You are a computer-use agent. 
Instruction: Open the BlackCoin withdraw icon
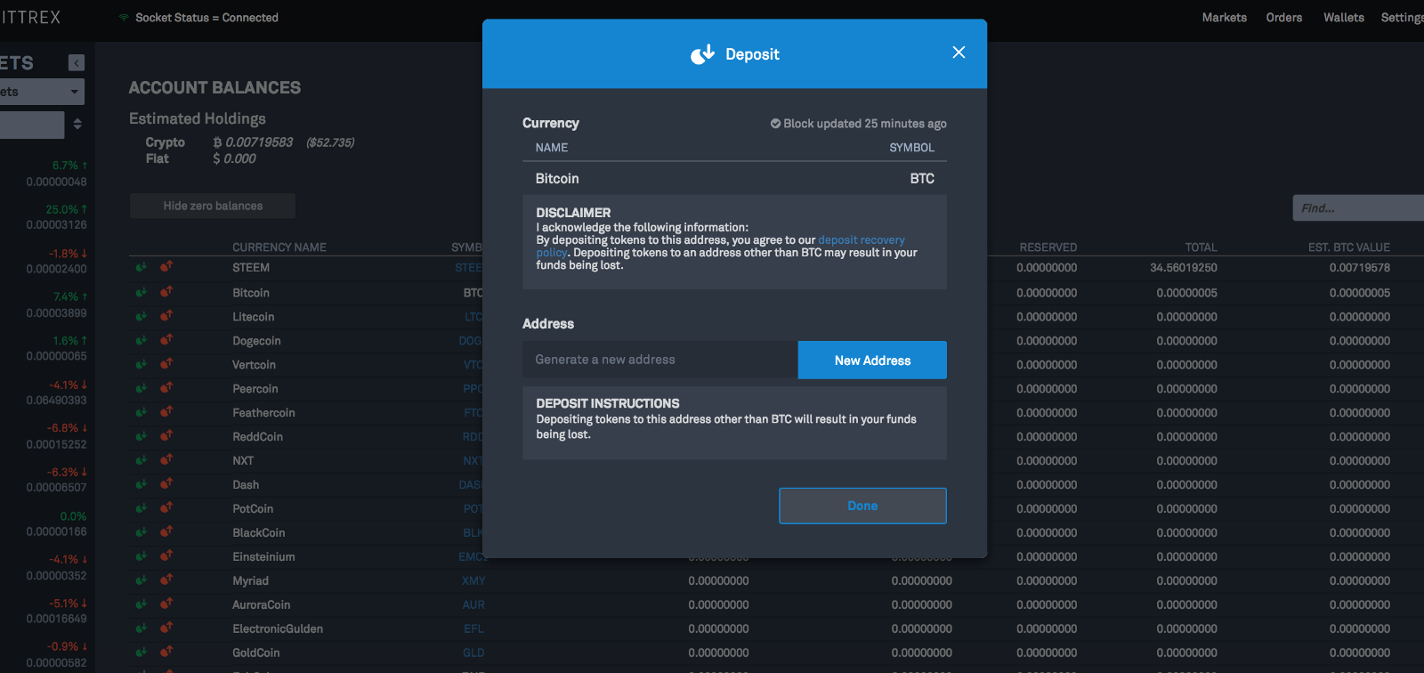tap(166, 531)
